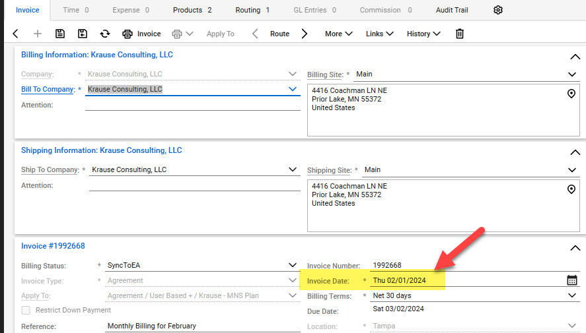Click the Reference field Monthly Billing for February
The image size is (586, 333).
click(x=203, y=326)
